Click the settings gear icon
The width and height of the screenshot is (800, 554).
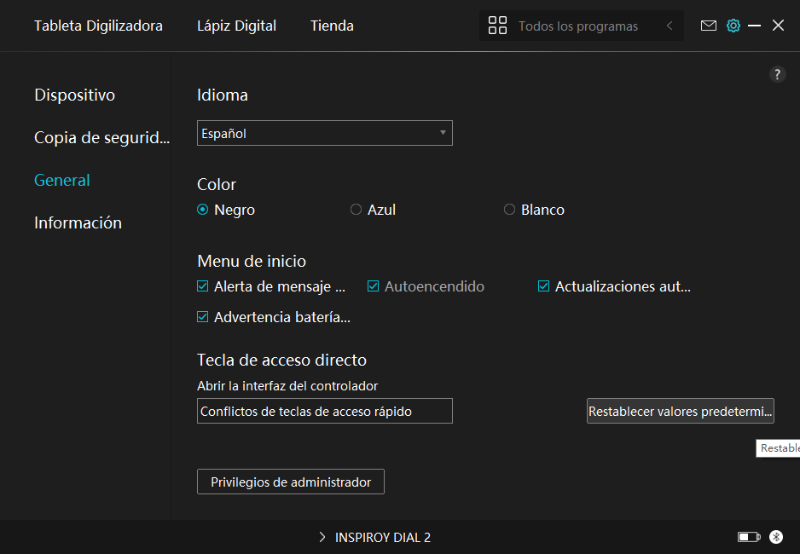click(x=733, y=26)
